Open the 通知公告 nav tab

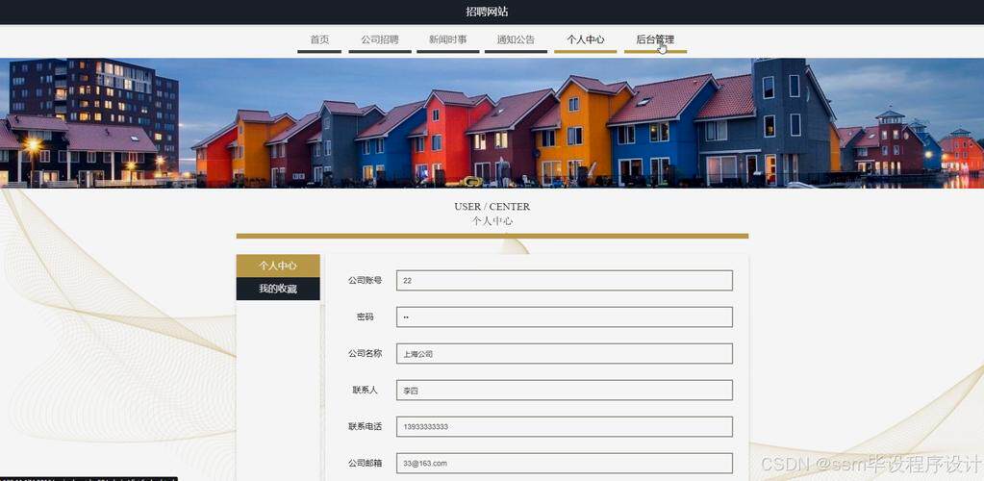516,39
